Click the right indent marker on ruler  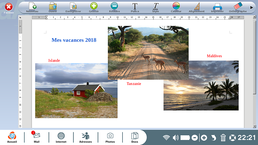click(x=230, y=18)
